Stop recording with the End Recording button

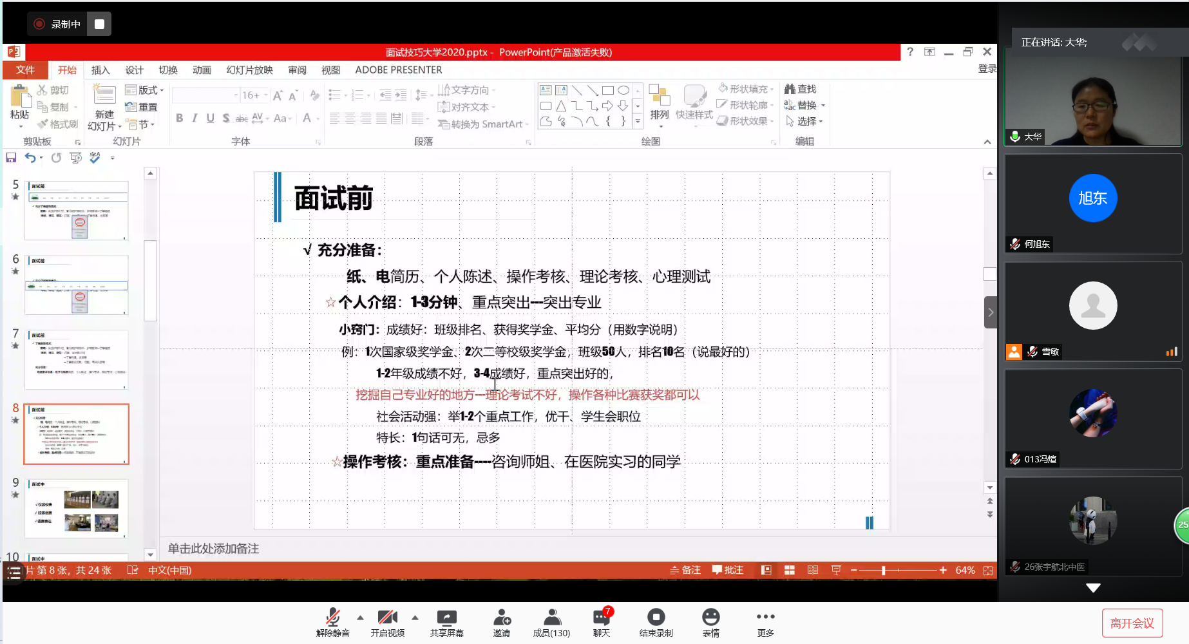[x=656, y=618]
